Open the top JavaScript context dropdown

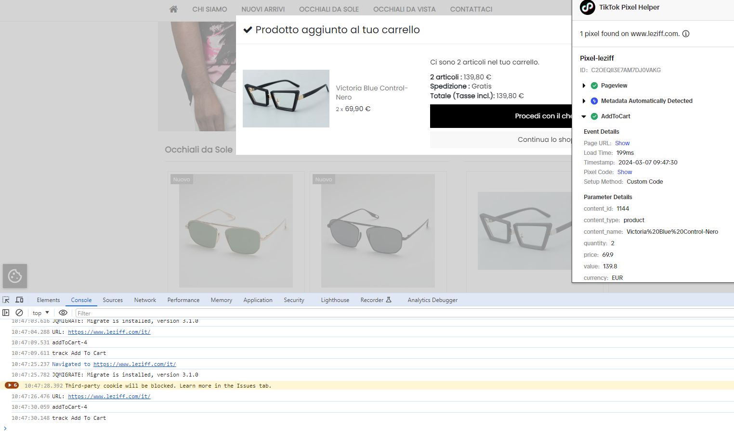(x=41, y=313)
